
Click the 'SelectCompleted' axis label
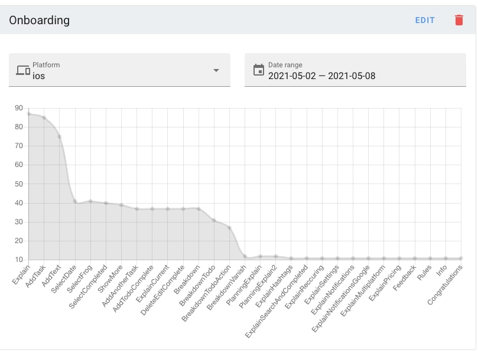tap(88, 286)
